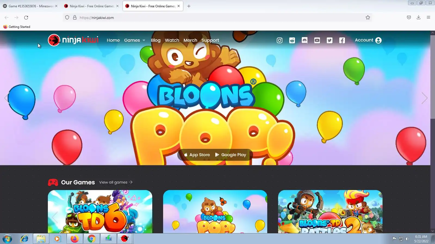The height and width of the screenshot is (244, 435).
Task: Open the Bloons Pop game card
Action: 215,211
